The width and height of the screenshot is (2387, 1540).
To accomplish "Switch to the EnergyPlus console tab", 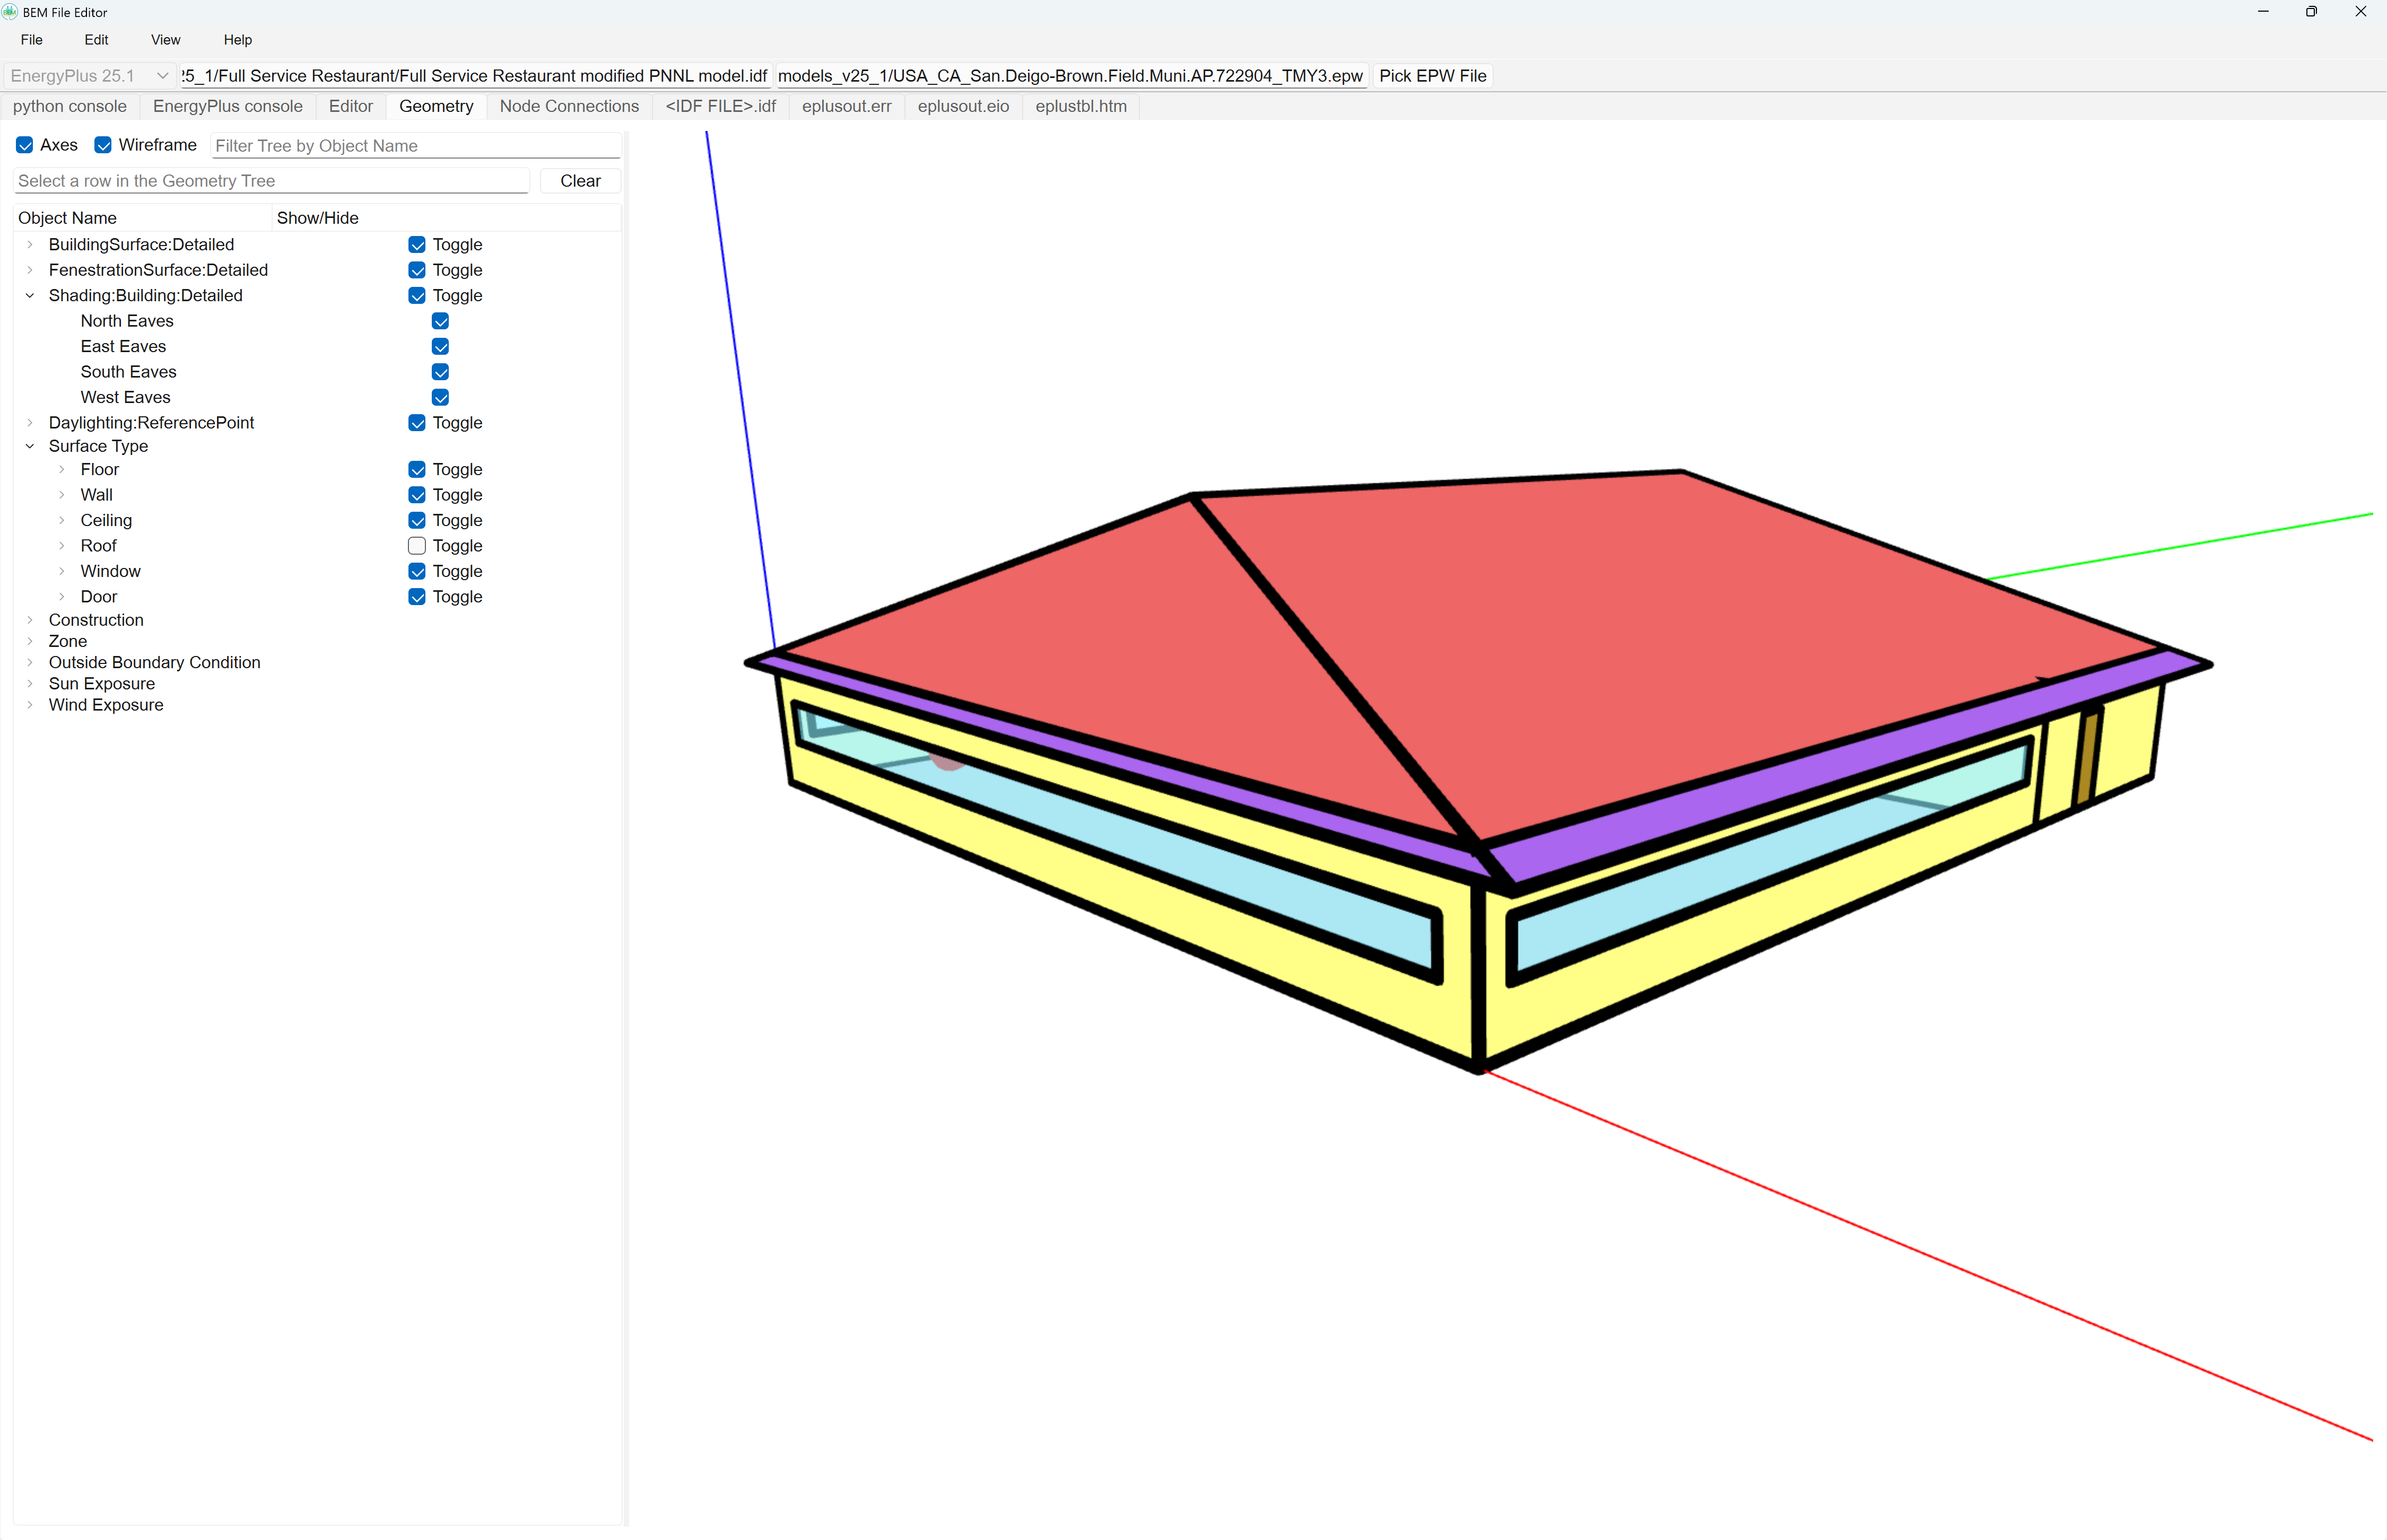I will pos(228,106).
